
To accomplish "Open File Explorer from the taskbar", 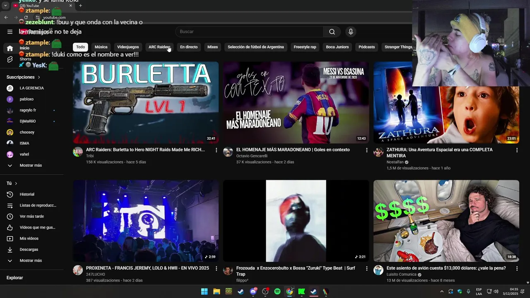I will click(x=217, y=291).
